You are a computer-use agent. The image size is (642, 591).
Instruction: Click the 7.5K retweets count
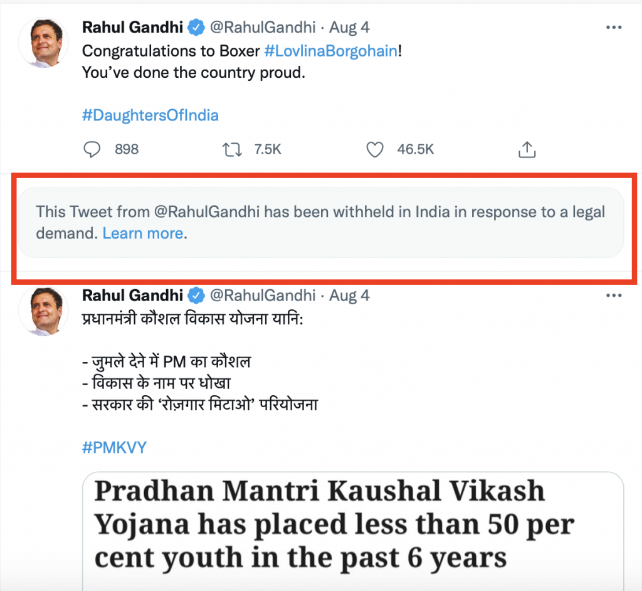pyautogui.click(x=268, y=149)
